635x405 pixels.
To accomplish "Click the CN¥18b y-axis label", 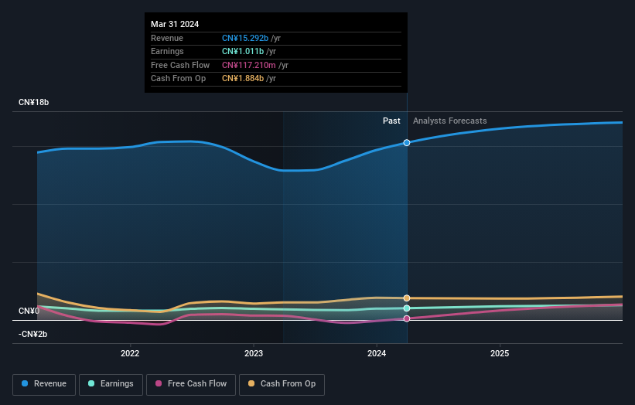I will click(x=33, y=102).
